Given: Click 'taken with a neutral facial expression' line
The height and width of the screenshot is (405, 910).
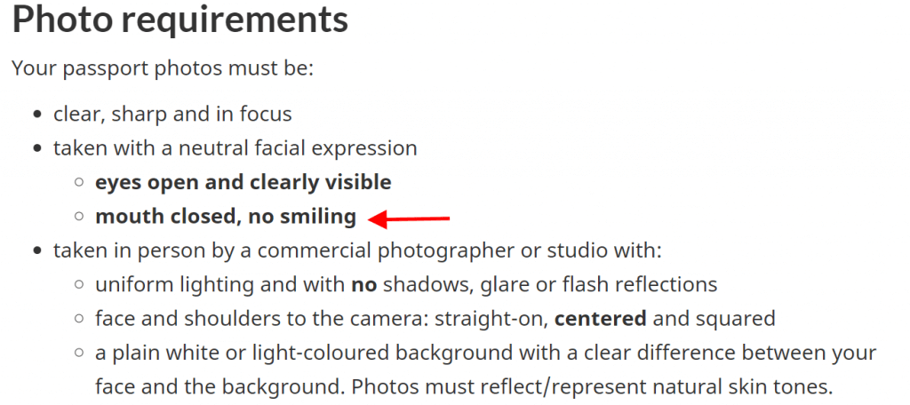Looking at the screenshot, I should click(235, 148).
